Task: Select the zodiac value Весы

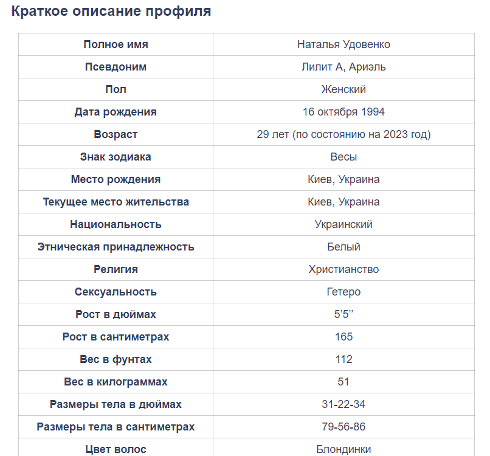Action: coord(343,157)
